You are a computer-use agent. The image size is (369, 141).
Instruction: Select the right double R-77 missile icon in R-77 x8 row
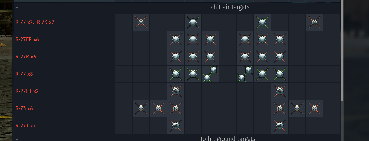point(245,74)
